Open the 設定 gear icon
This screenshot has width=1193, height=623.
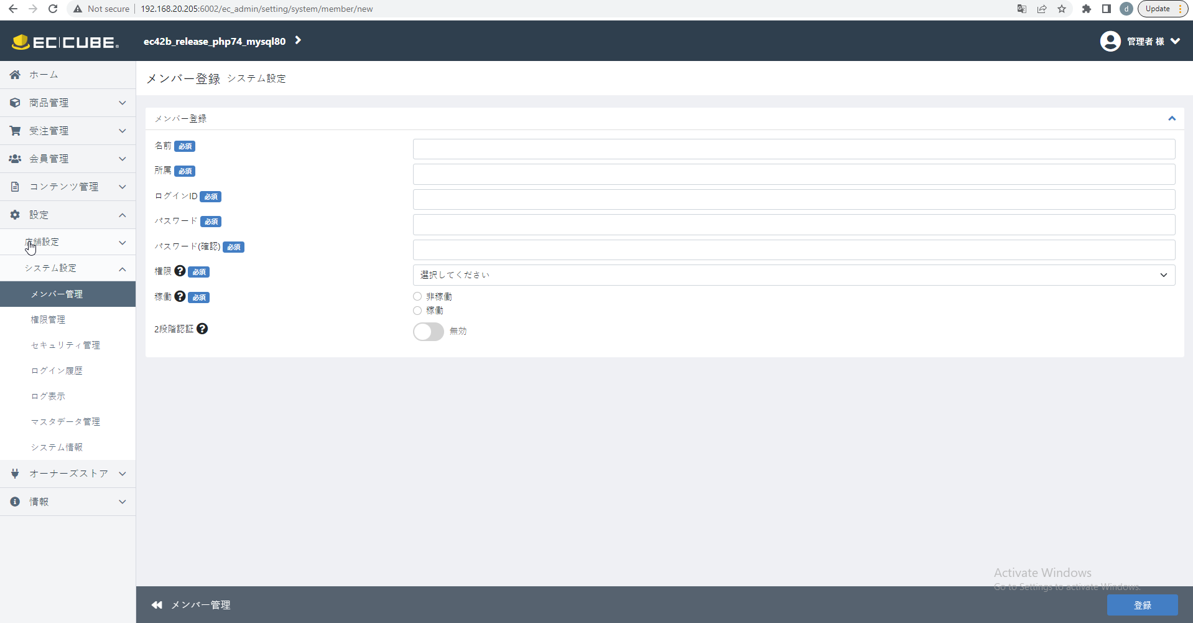click(x=14, y=214)
